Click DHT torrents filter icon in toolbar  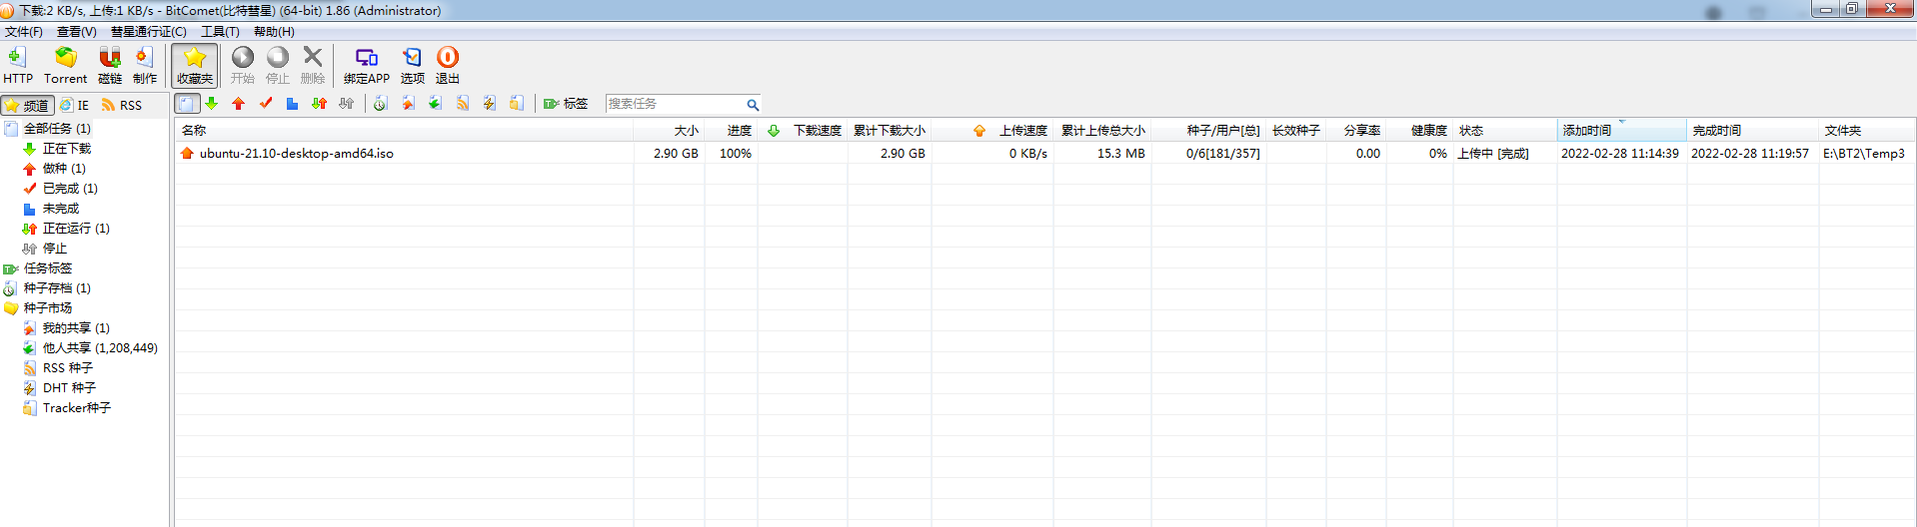489,104
